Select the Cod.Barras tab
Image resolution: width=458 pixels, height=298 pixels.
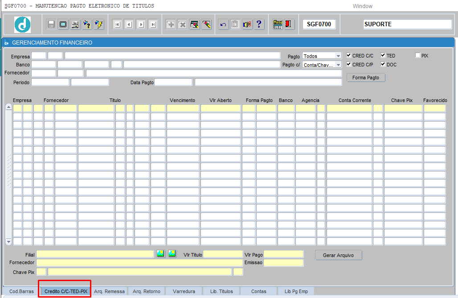tap(21, 291)
